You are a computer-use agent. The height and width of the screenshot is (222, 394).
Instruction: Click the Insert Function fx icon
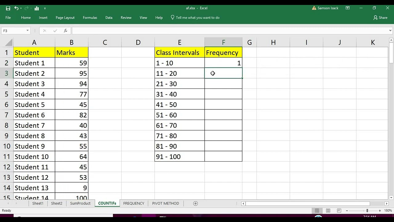[66, 31]
